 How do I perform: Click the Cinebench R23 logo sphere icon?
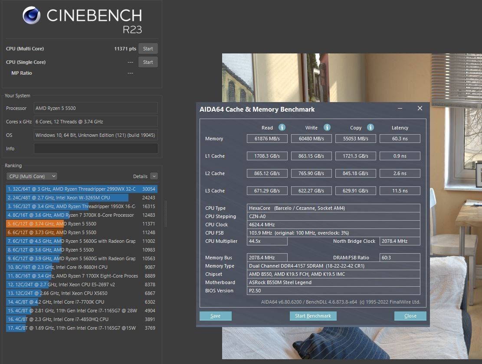(32, 15)
